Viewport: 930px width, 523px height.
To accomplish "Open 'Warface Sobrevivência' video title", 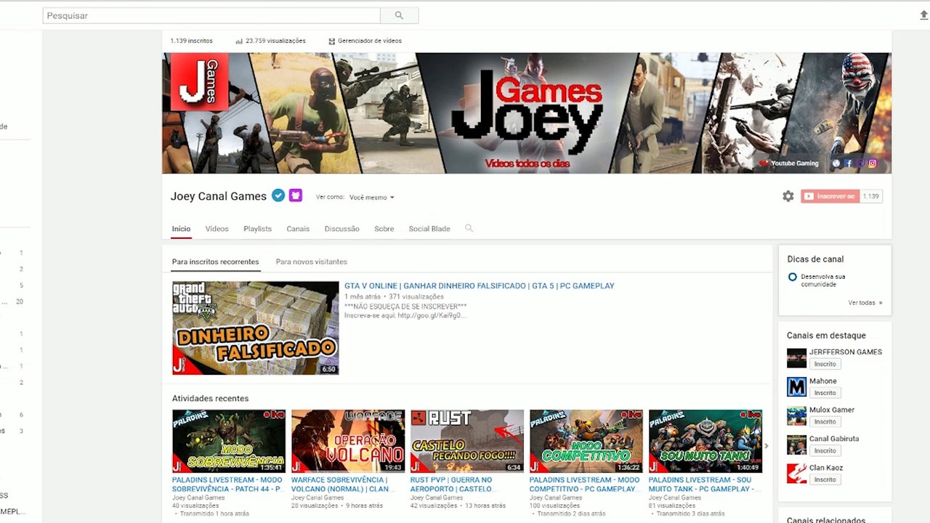I will 343,485.
